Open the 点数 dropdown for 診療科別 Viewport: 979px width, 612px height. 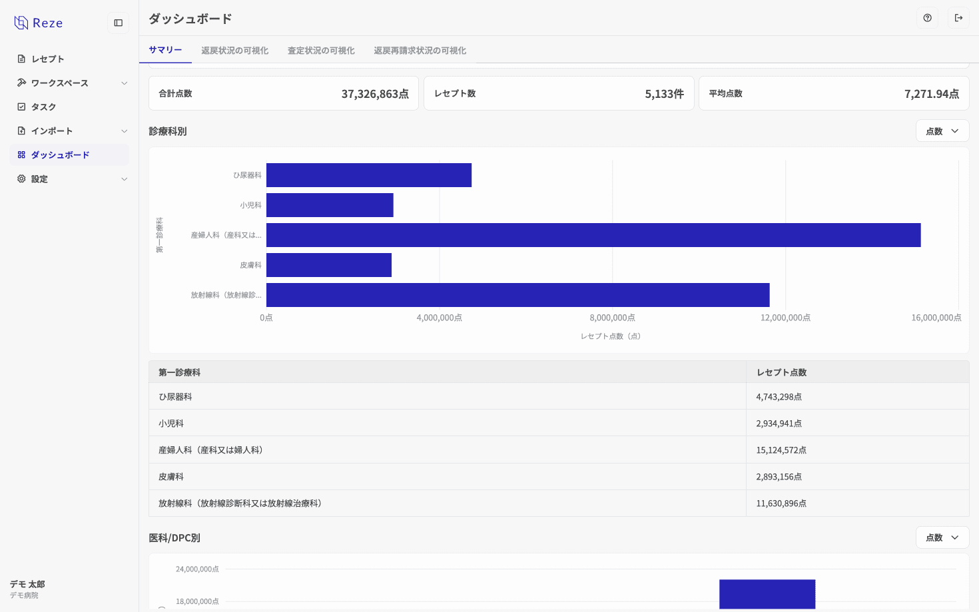pyautogui.click(x=942, y=131)
